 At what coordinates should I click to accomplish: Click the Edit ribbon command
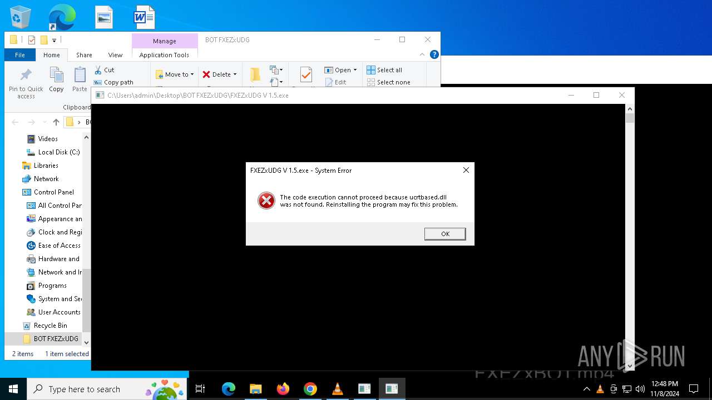coord(335,82)
